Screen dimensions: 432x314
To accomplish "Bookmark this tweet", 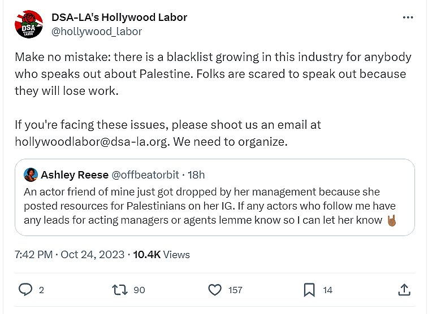I will click(x=309, y=290).
